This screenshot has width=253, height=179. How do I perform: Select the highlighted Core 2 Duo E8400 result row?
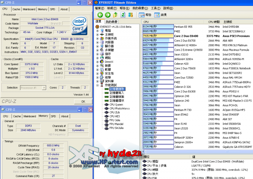point(198,36)
